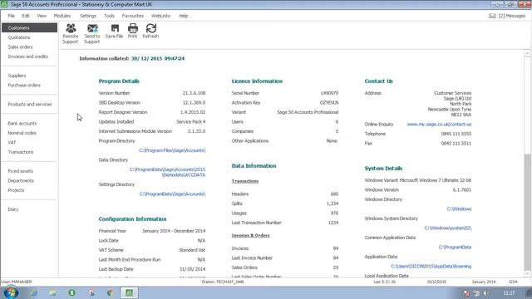Open the File menu
Screen dimensions: 532x299
11,16
